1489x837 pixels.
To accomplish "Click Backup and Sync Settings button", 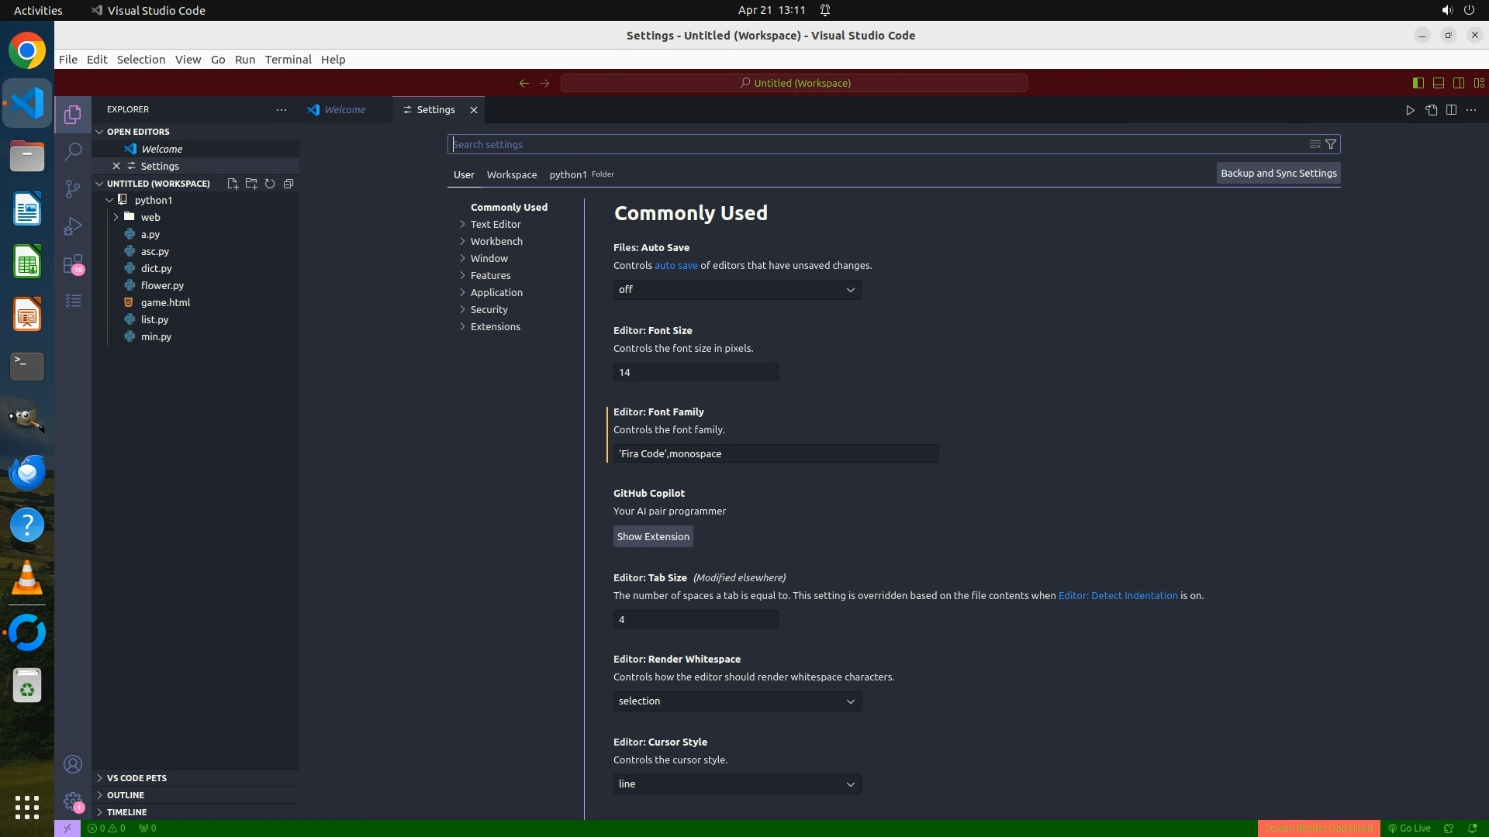I will pos(1278,173).
